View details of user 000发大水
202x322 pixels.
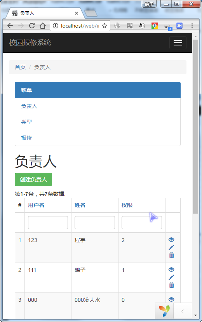(x=171, y=299)
